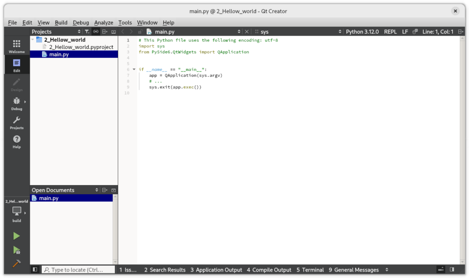469x278 pixels.
Task: Open the 2_Hel...world build kit selector
Action: click(16, 211)
